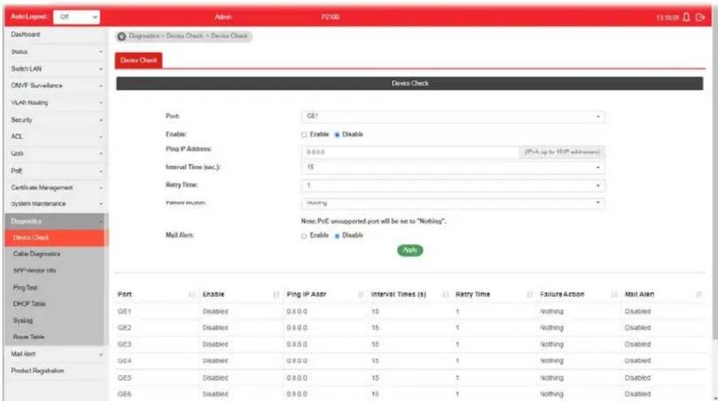Sort table by Ping IP Addr column

point(360,294)
